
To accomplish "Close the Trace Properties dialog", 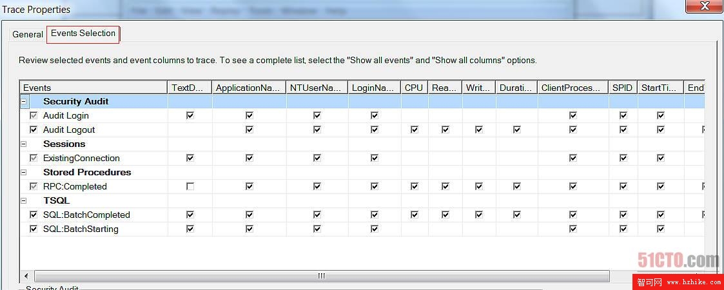I will 705,6.
